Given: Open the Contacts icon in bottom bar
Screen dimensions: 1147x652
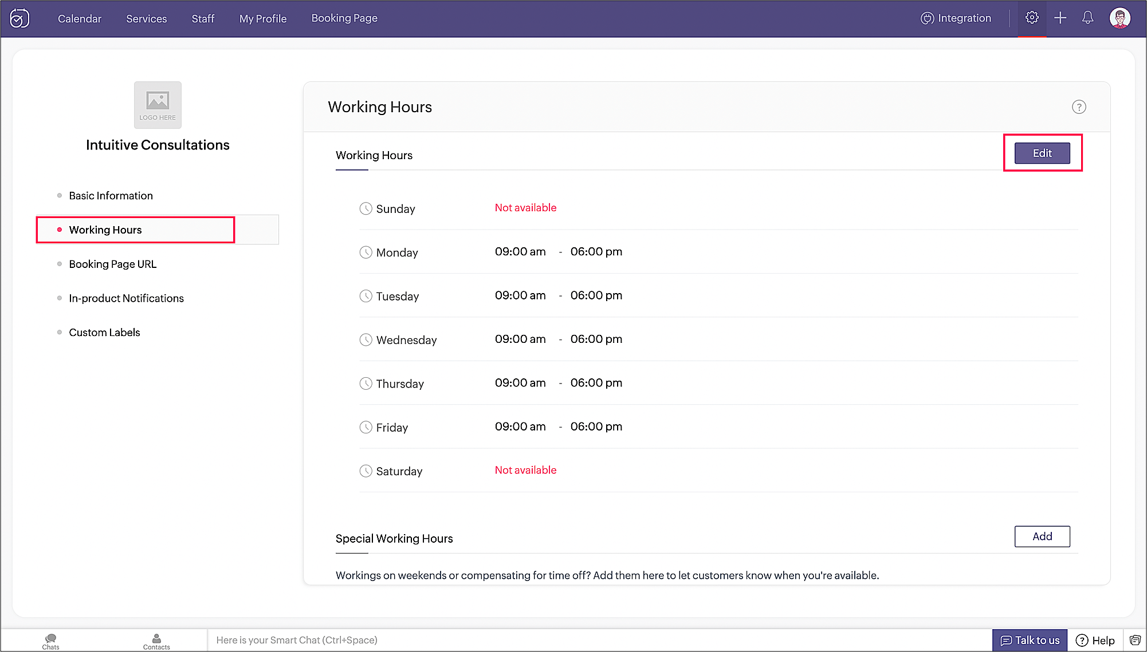Looking at the screenshot, I should (x=156, y=641).
